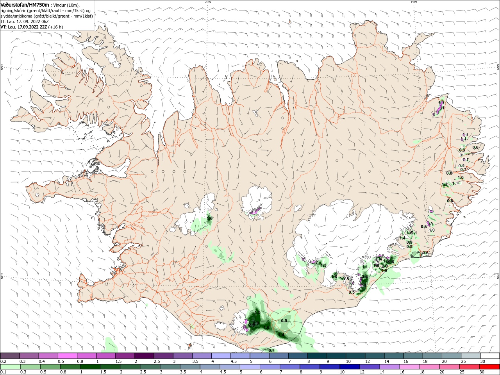Pick the top-row purple swatch starting at 0.2
Viewport: 500px width, 375px height.
pyautogui.click(x=10, y=356)
